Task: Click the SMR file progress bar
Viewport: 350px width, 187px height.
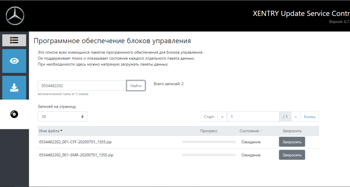Action: click(x=209, y=155)
